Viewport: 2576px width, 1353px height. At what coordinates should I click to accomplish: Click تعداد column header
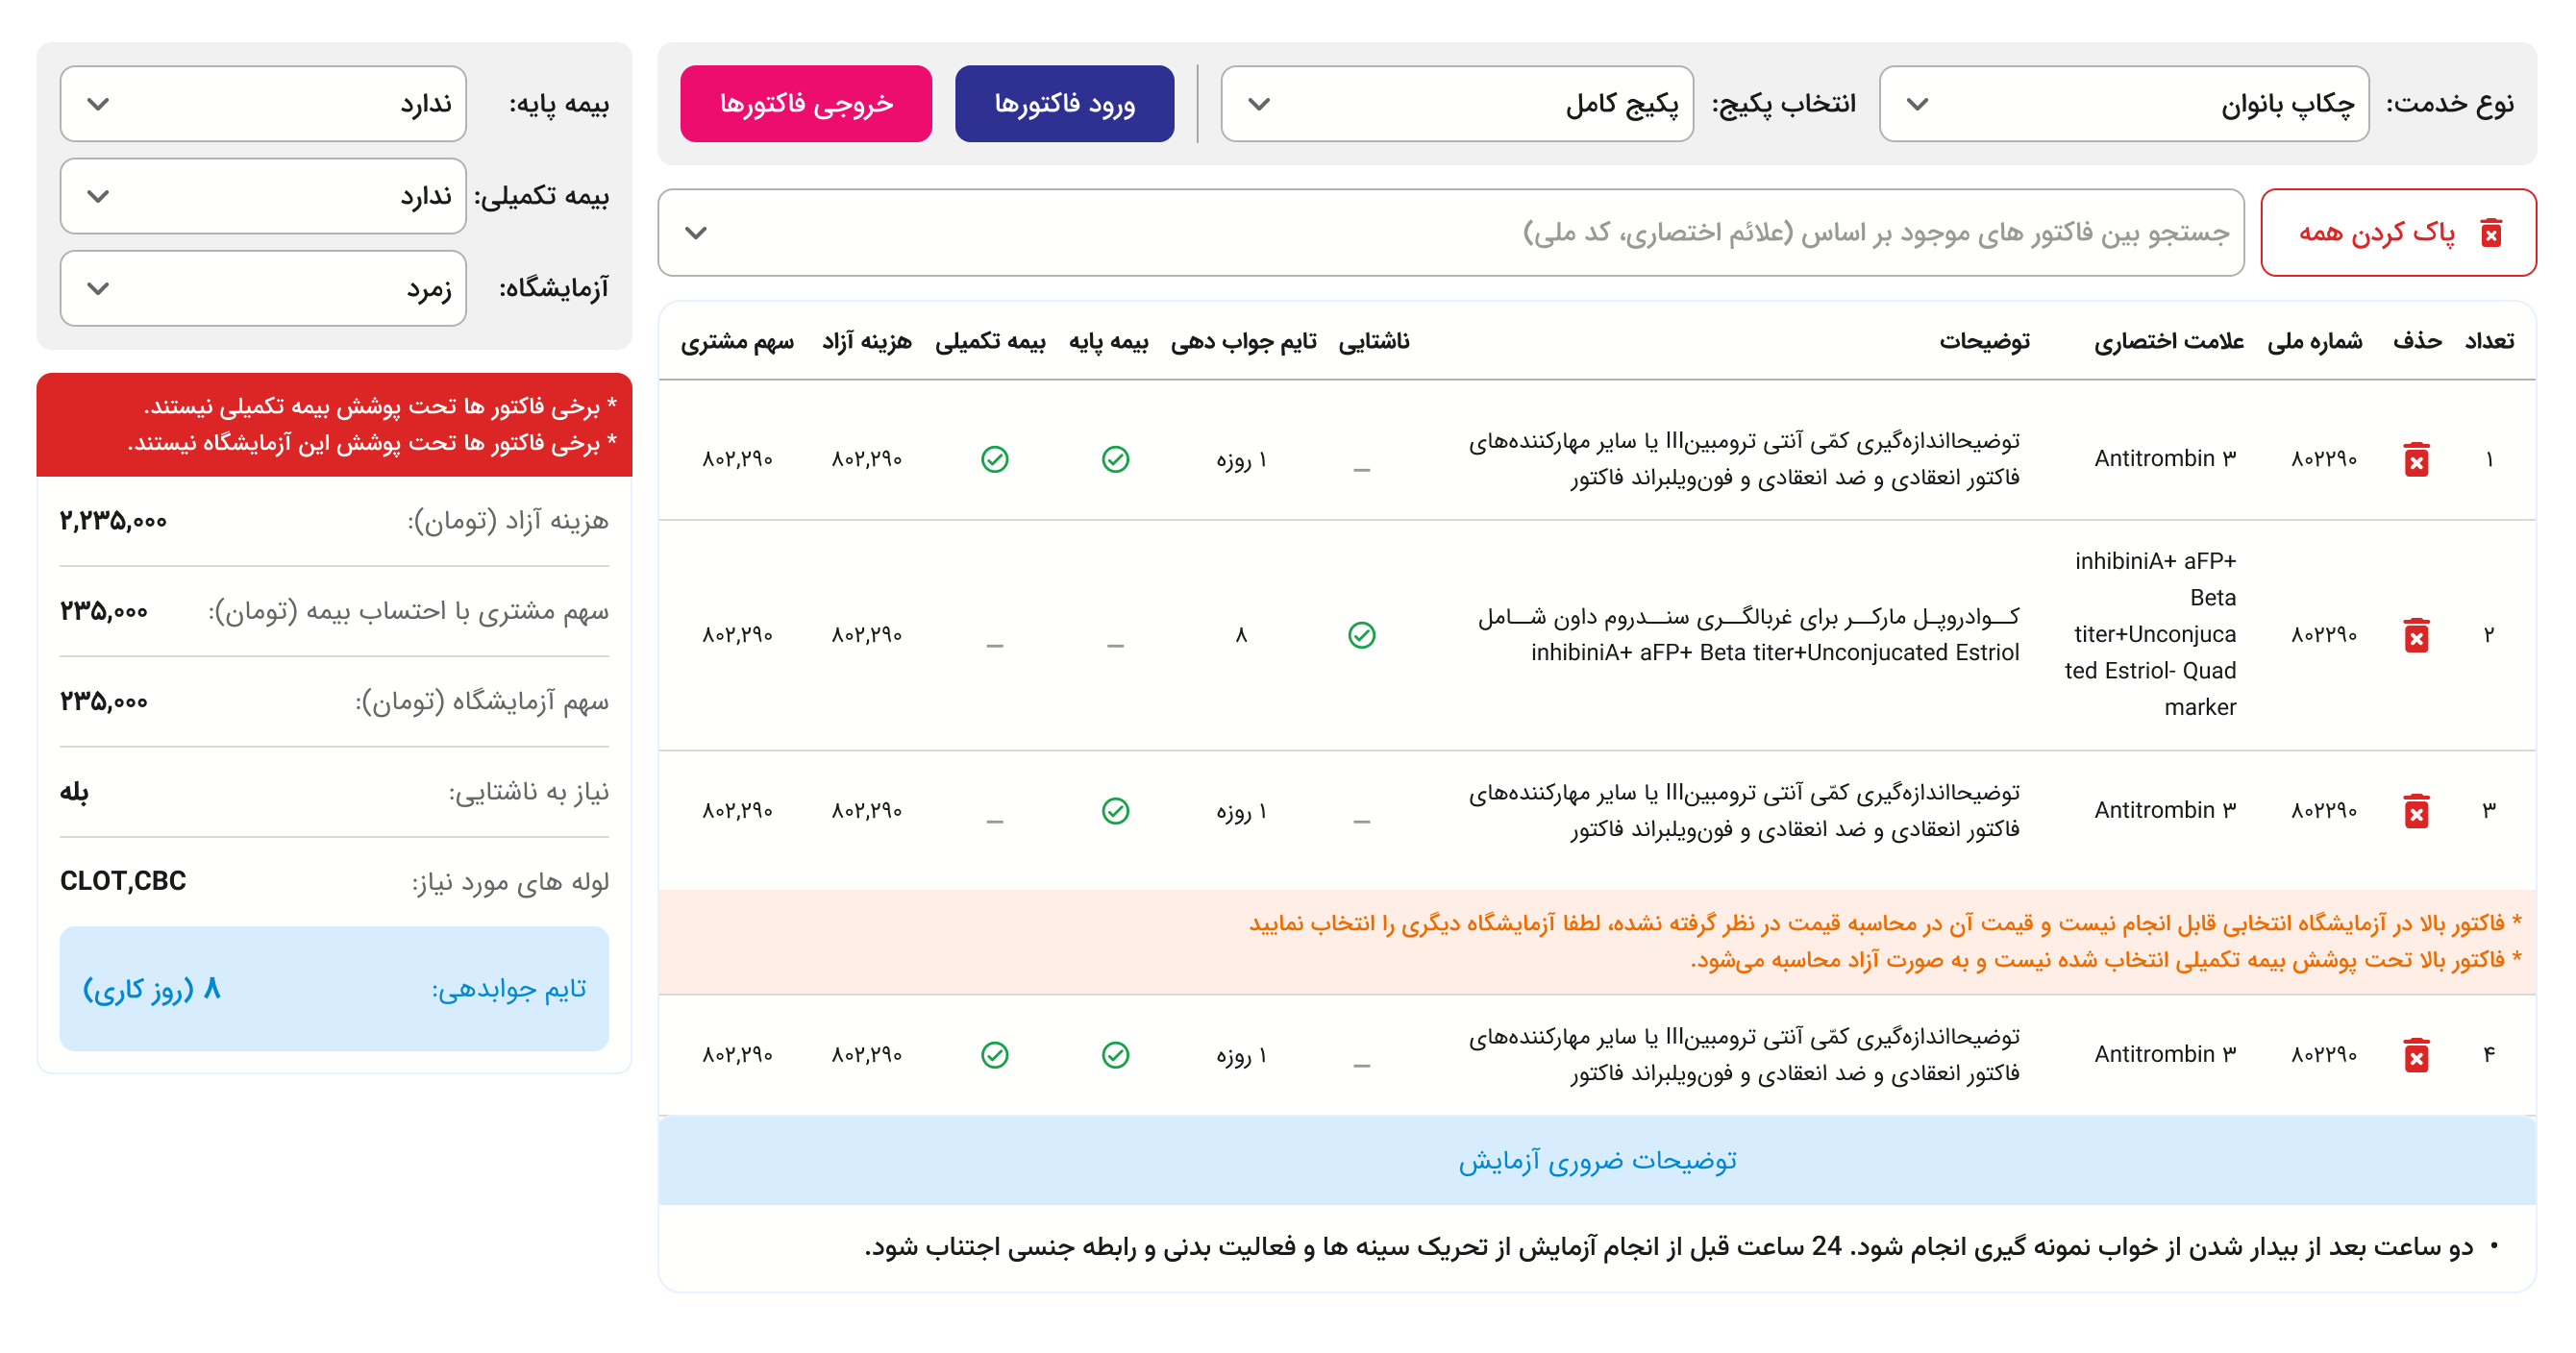[2489, 341]
